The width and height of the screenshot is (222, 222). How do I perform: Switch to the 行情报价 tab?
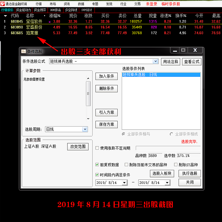tap(7, 10)
